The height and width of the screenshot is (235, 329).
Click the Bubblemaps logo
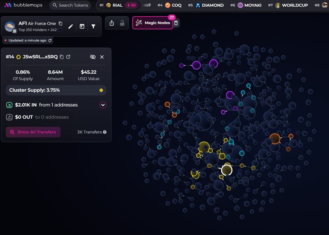[x=23, y=5]
